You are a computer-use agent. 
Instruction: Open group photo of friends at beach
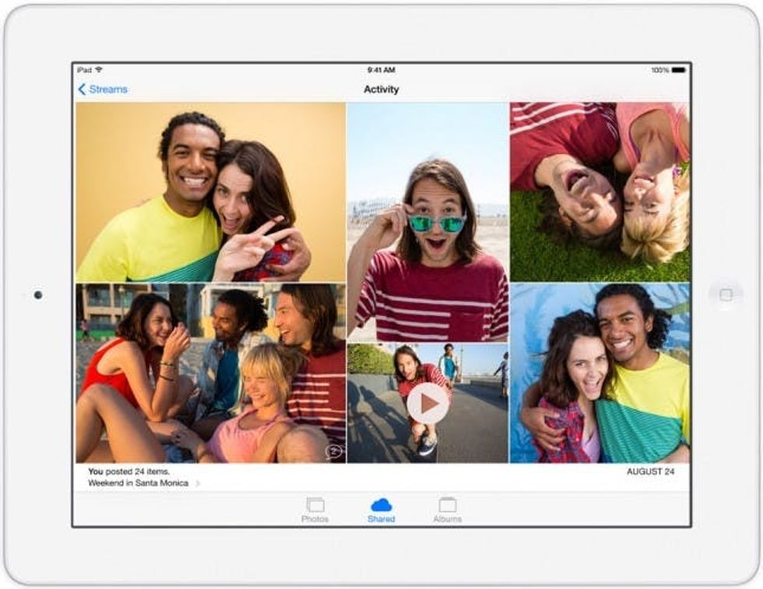(x=210, y=373)
